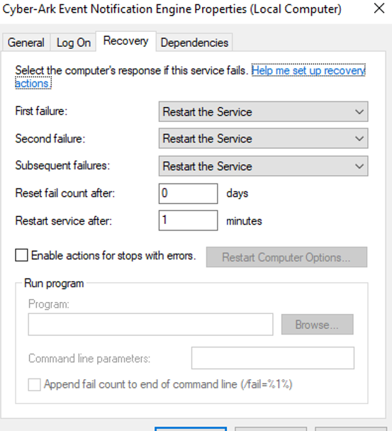Open the Subsequent failures action dropdown
Image resolution: width=392 pixels, height=431 pixels.
coord(263,166)
